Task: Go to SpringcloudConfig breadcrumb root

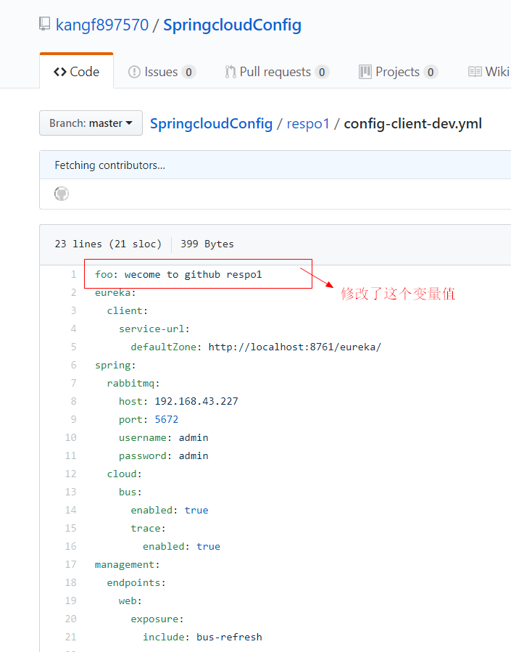Action: pos(211,123)
